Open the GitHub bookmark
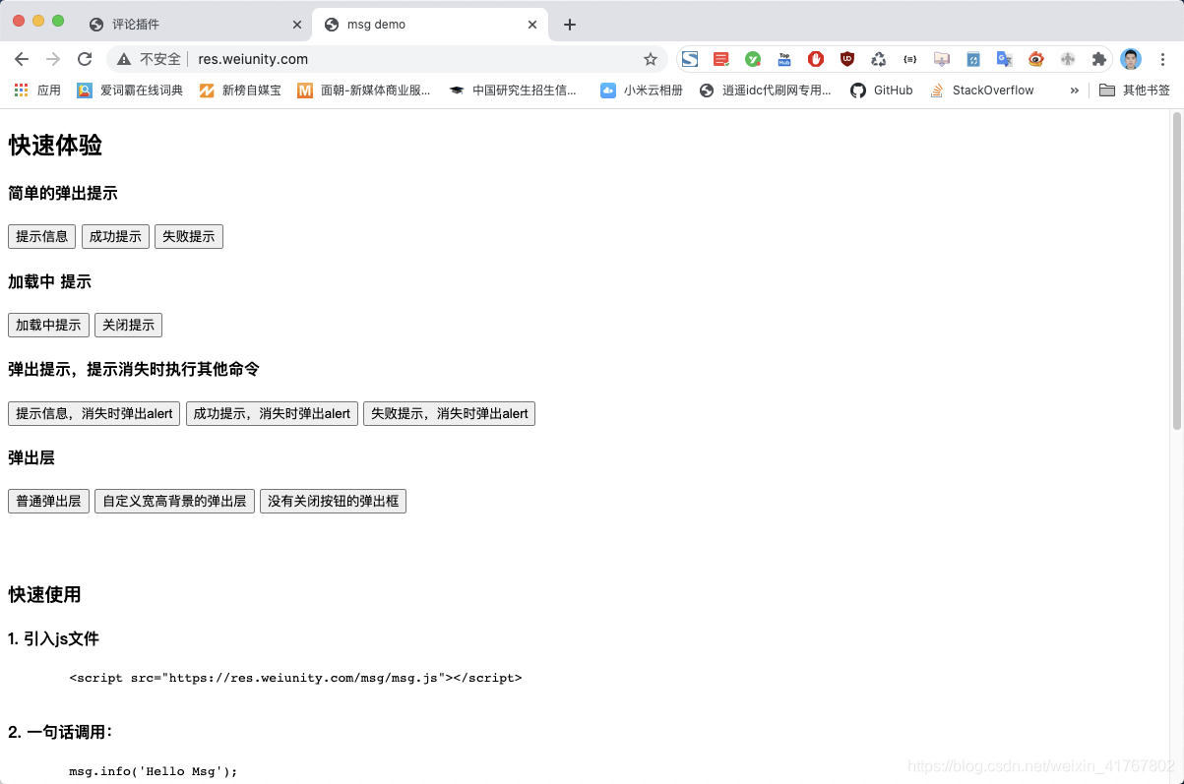The image size is (1184, 784). (x=882, y=90)
